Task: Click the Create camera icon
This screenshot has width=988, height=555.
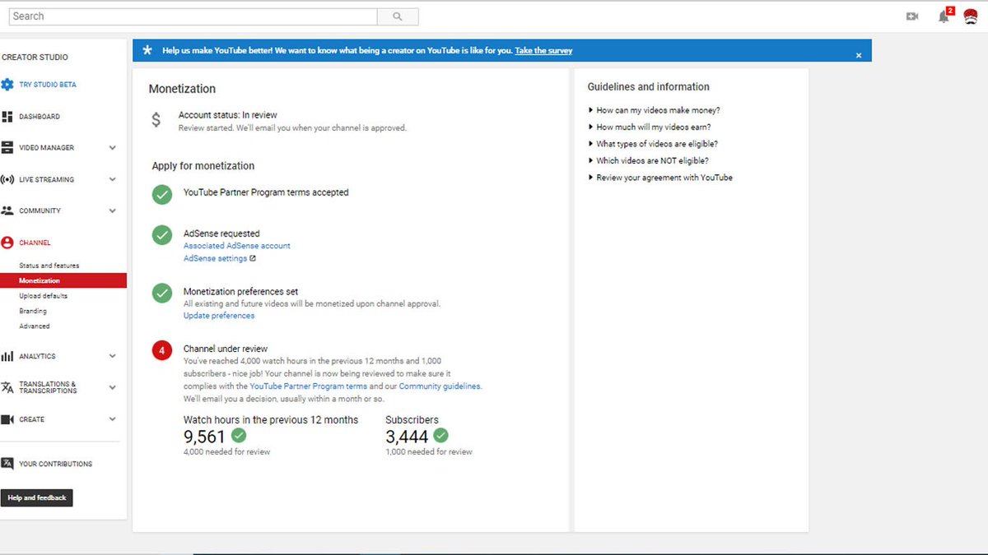Action: (x=7, y=419)
